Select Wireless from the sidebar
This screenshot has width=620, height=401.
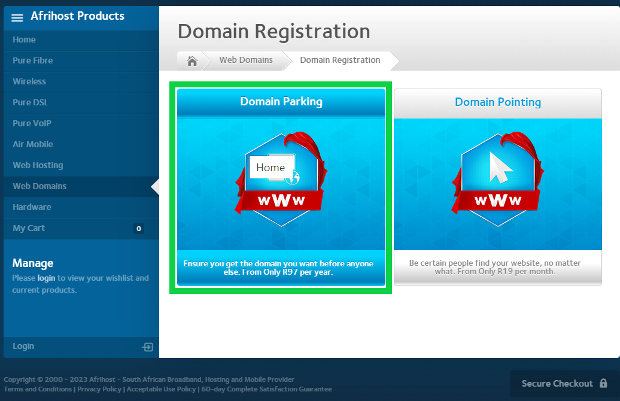click(29, 81)
